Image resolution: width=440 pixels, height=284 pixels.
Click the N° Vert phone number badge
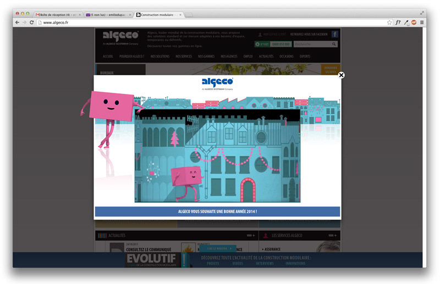pos(273,44)
